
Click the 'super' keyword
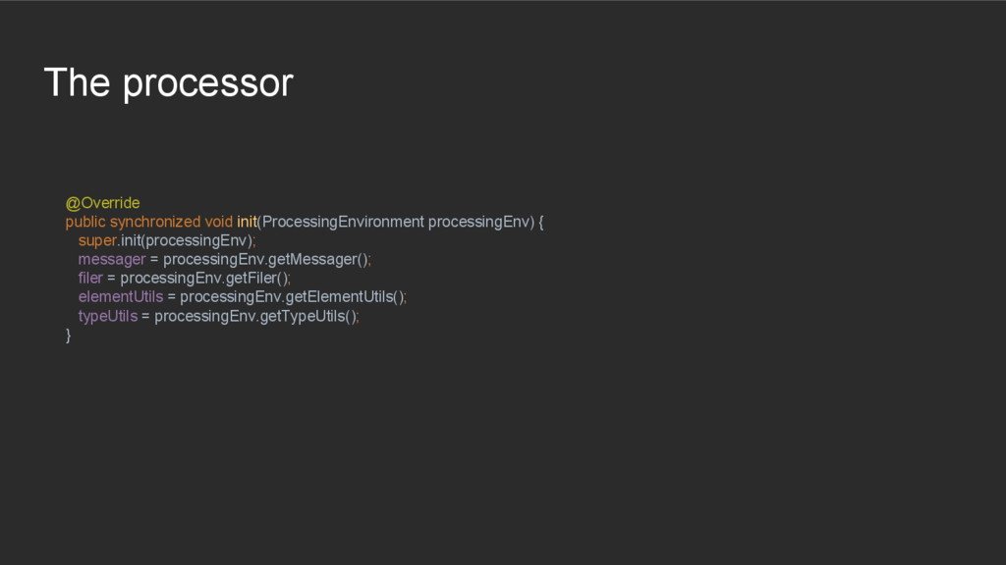(x=97, y=240)
